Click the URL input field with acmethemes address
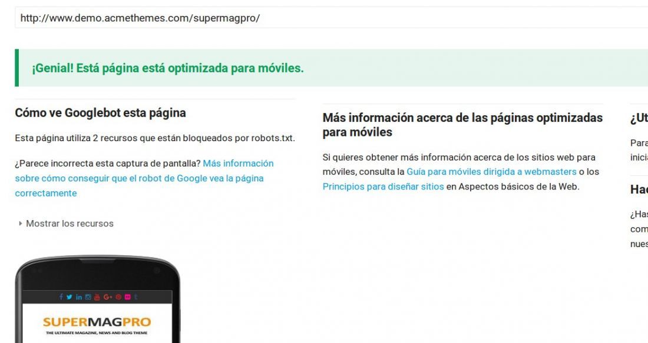The height and width of the screenshot is (343, 648). (x=330, y=18)
